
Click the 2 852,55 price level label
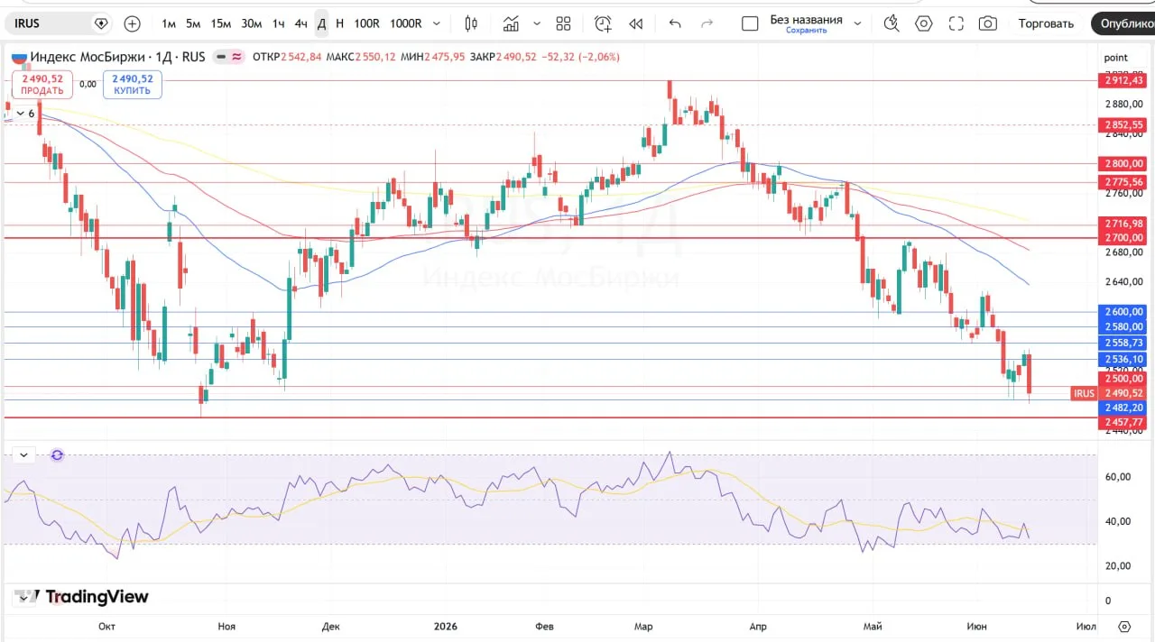tap(1123, 125)
